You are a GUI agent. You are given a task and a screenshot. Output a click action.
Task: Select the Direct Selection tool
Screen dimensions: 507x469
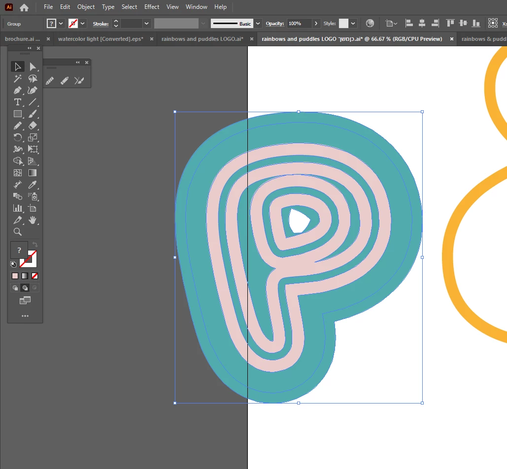(x=33, y=67)
